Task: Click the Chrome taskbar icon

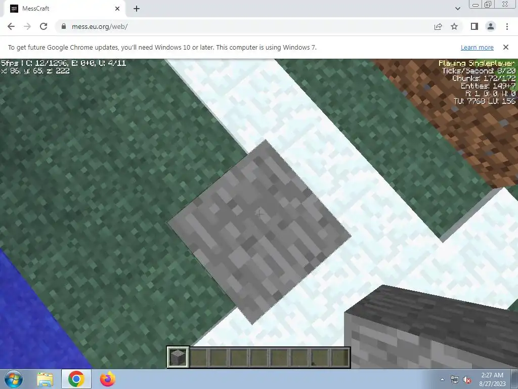Action: point(76,379)
